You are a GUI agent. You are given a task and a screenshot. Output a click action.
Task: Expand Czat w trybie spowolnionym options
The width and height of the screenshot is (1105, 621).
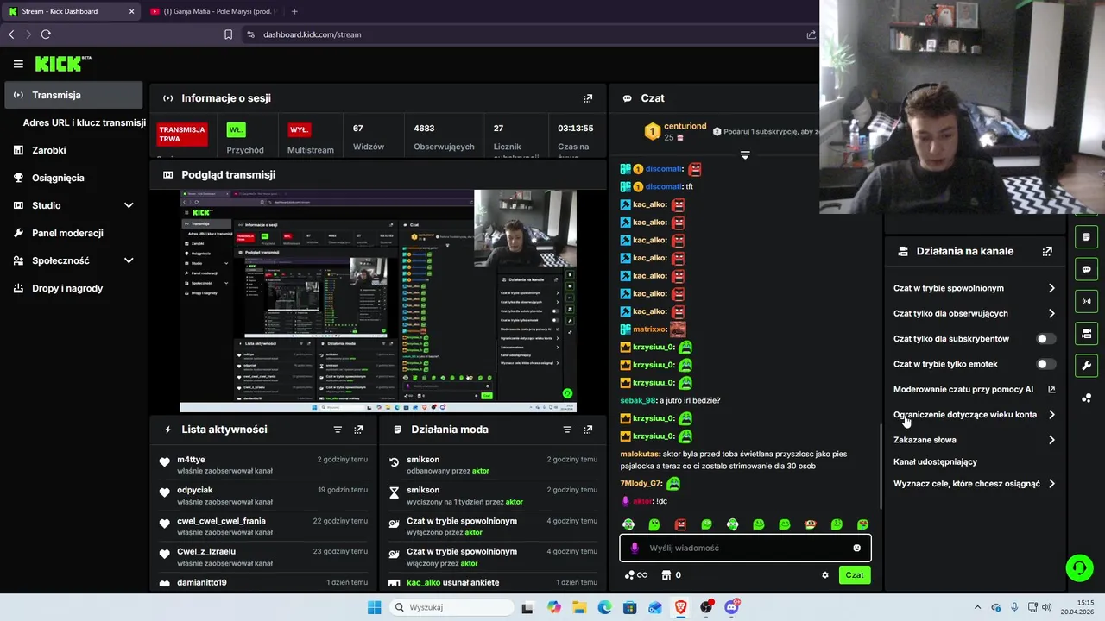(1051, 288)
